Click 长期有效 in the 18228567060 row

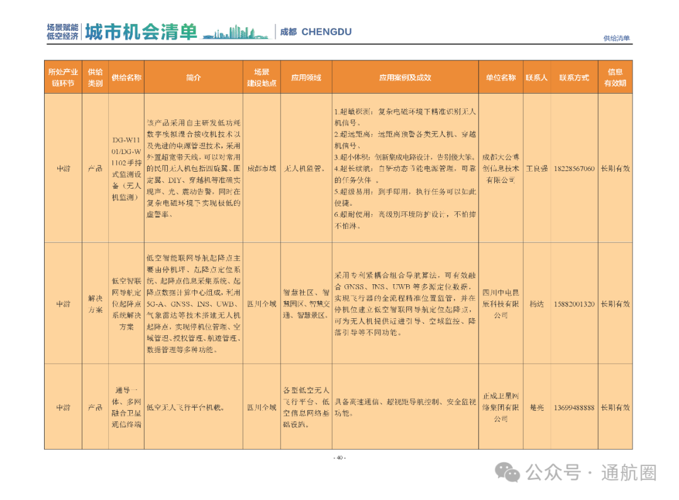616,169
